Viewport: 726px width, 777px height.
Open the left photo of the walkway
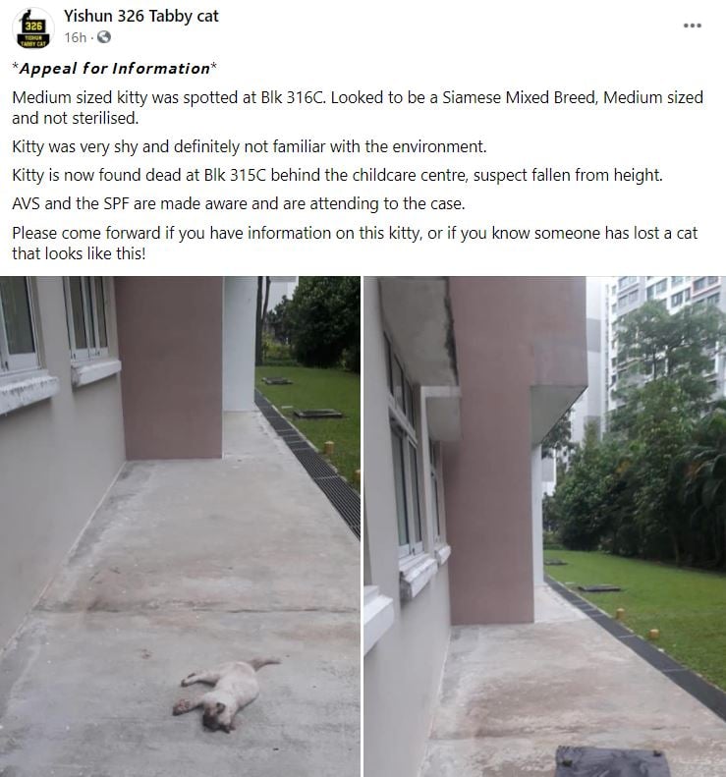click(x=180, y=527)
